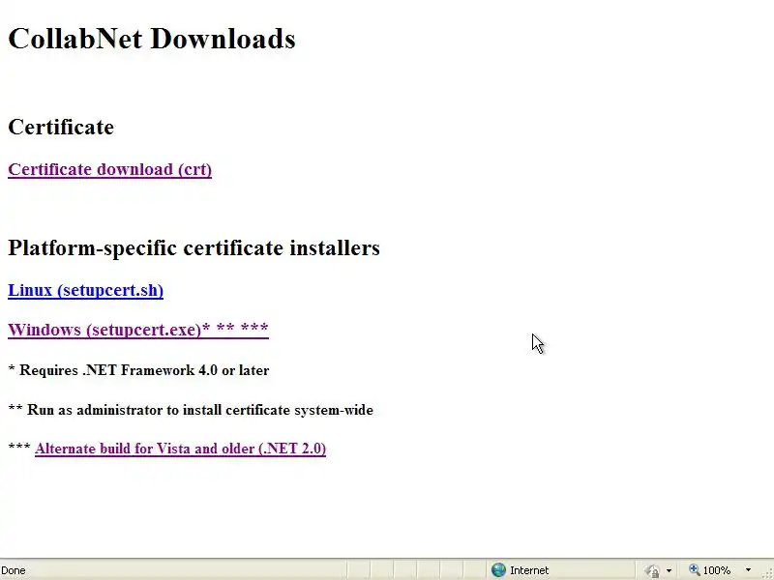Open the Certificate download (crt) link
Screen dimensions: 774x580
point(109,169)
